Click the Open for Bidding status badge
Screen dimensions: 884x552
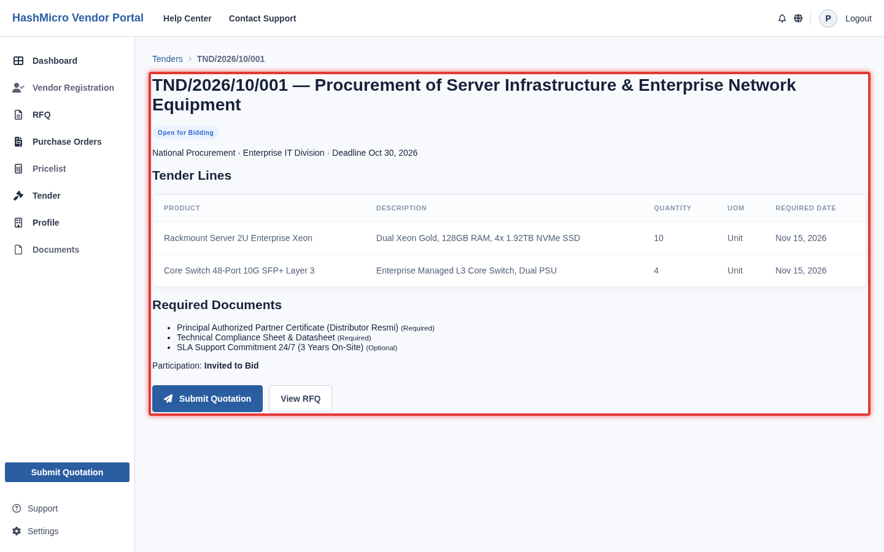click(x=185, y=132)
